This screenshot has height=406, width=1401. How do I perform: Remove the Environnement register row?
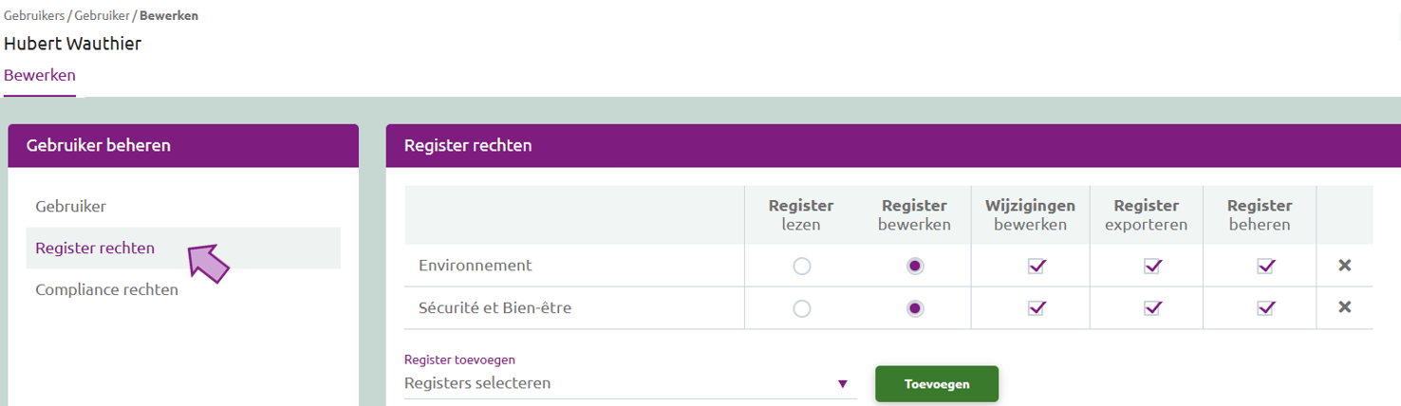click(x=1344, y=266)
